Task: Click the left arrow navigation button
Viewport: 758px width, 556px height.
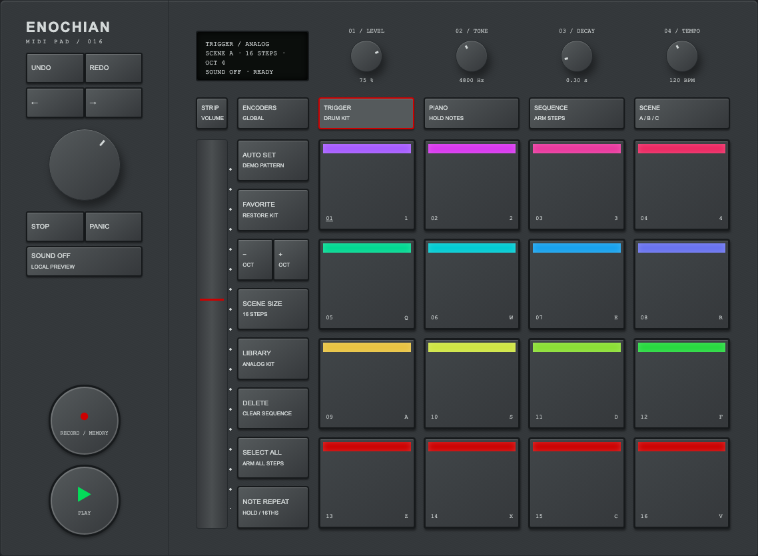Action: click(x=55, y=103)
